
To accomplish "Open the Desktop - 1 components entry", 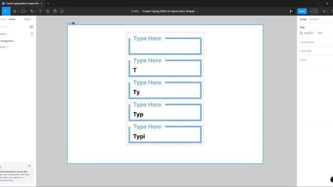I will (4, 47).
